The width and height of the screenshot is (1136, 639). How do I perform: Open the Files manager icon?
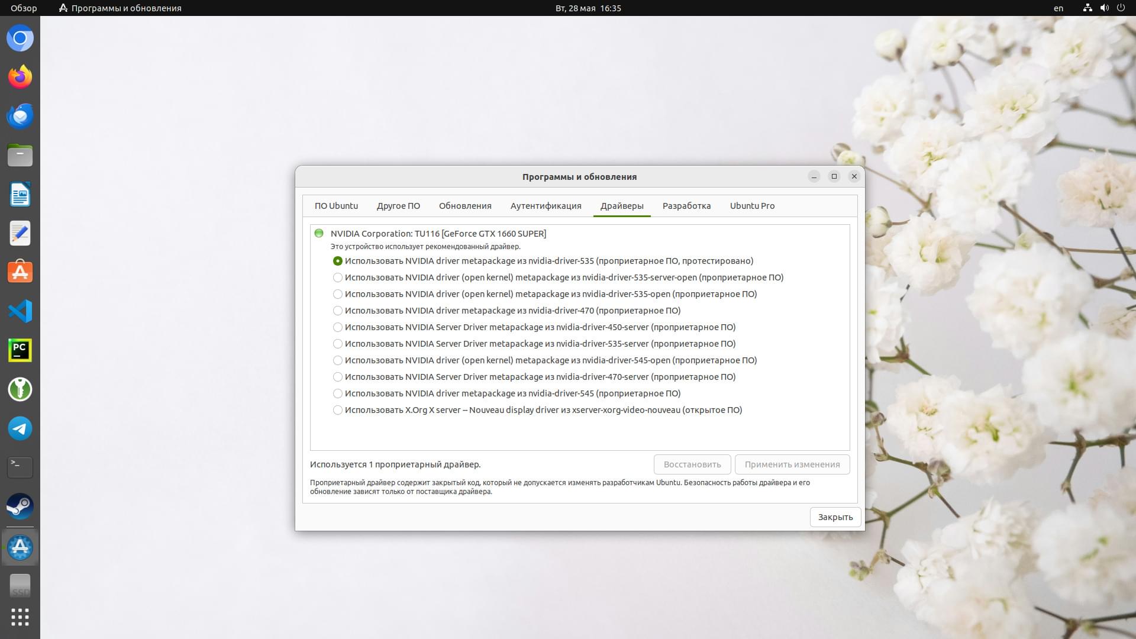pos(20,156)
